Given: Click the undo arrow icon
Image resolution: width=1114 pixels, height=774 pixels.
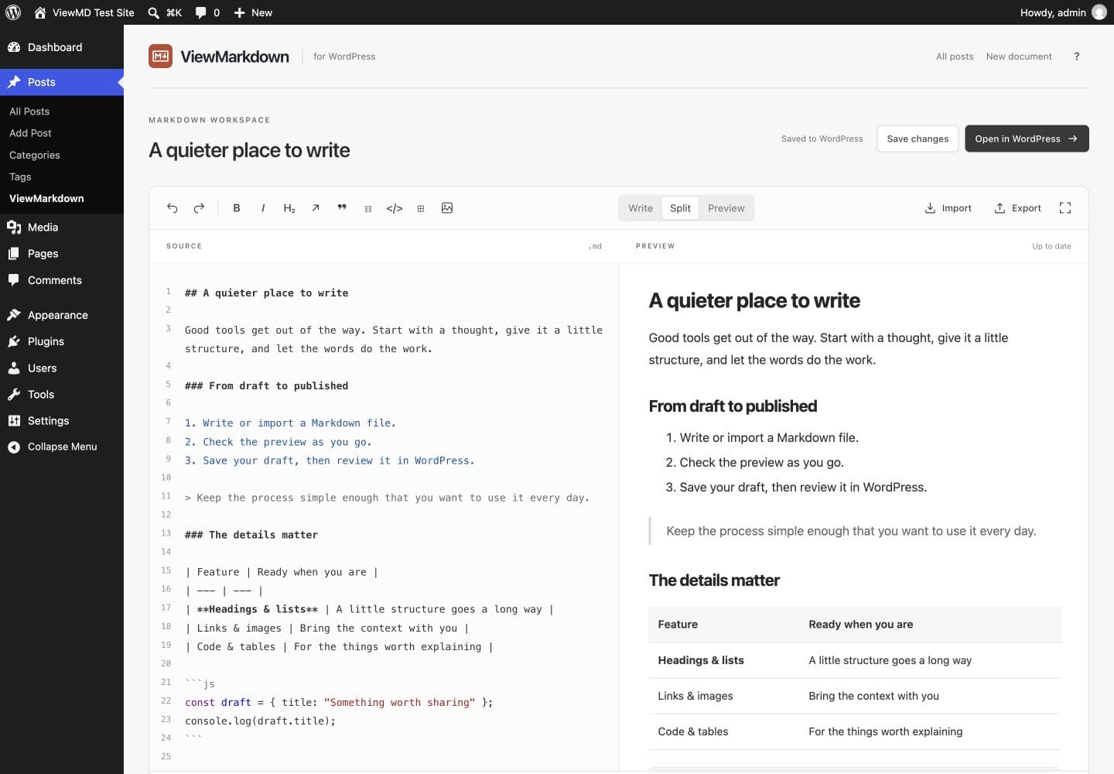Looking at the screenshot, I should [x=173, y=208].
